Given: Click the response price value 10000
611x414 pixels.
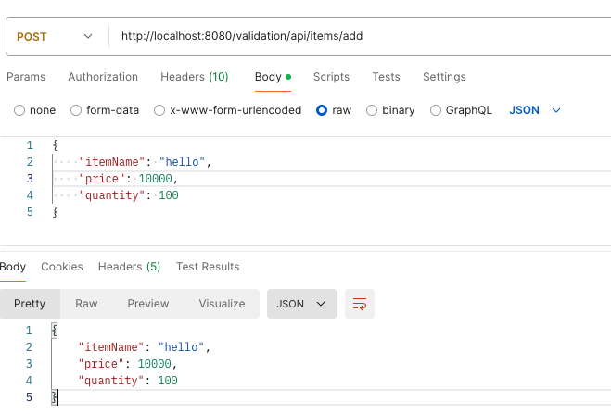Looking at the screenshot, I should click(x=155, y=364).
